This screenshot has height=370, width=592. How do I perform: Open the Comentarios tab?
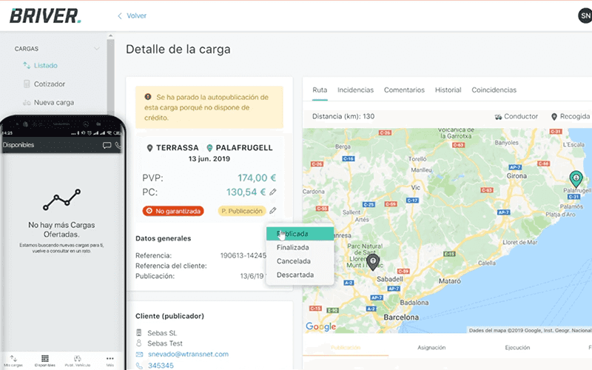pos(404,90)
